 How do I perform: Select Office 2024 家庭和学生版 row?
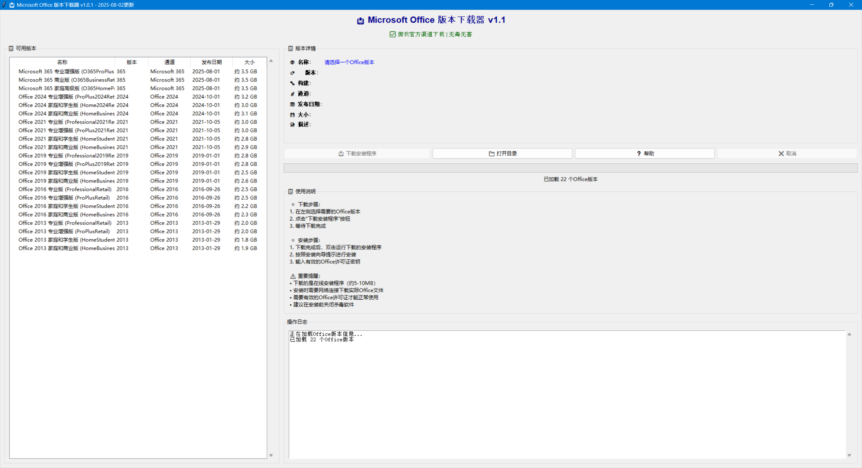pyautogui.click(x=138, y=105)
